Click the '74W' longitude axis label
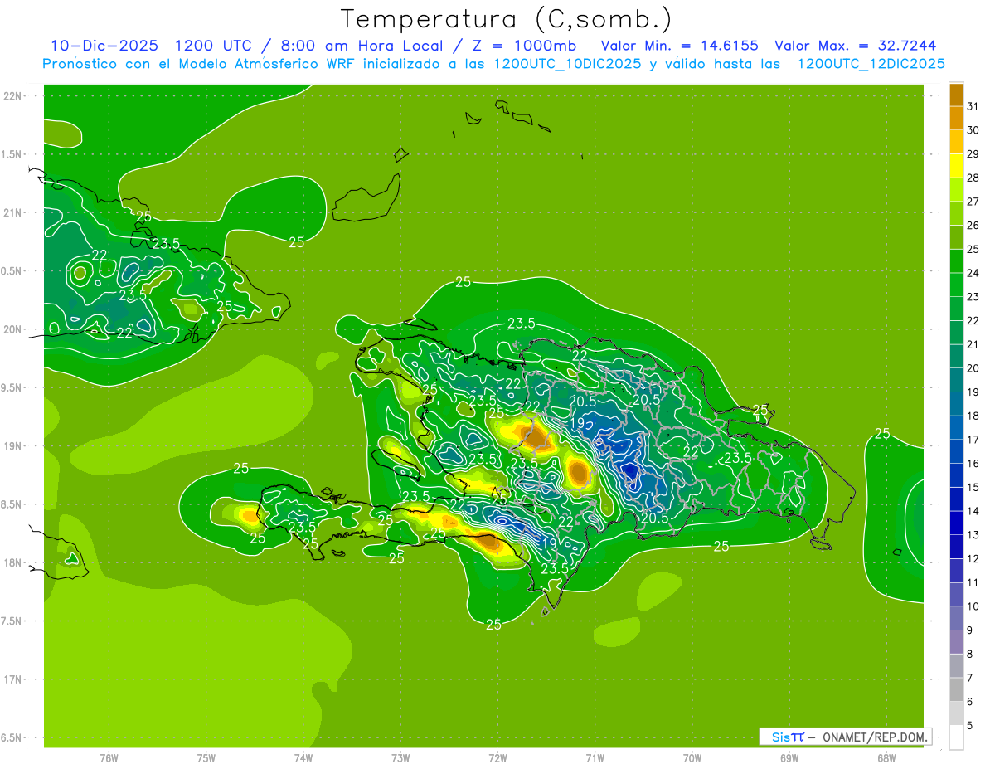The width and height of the screenshot is (995, 769). coord(303,757)
